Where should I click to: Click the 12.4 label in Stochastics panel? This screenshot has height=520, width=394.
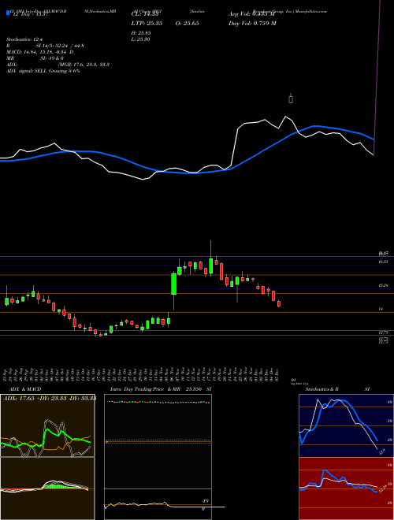(381, 451)
